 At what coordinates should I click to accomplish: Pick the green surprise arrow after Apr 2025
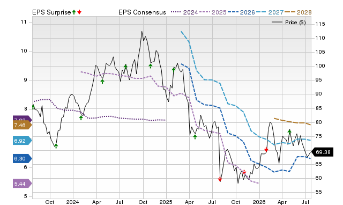(195, 137)
